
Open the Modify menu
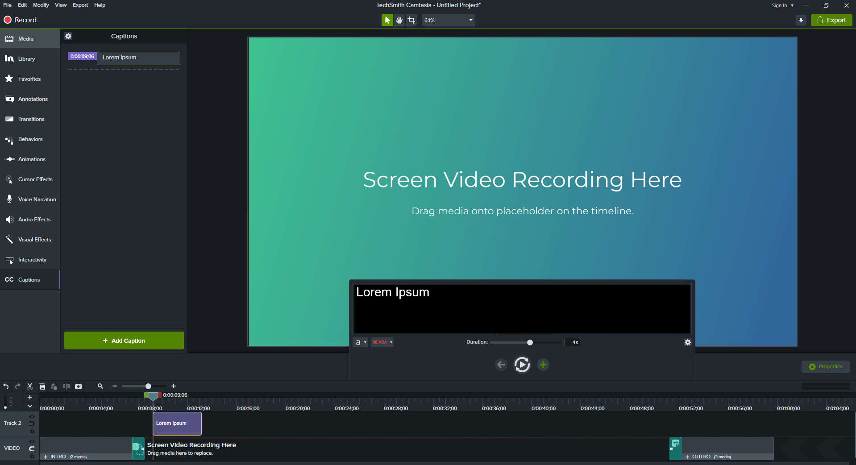41,5
